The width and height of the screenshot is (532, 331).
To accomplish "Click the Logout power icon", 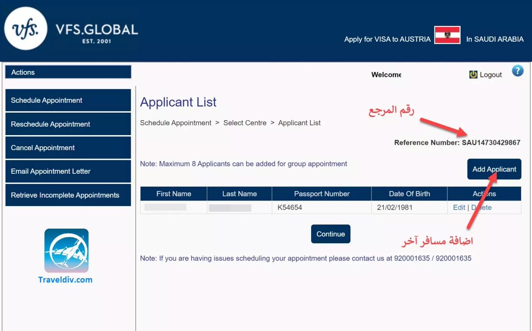I will pos(473,75).
